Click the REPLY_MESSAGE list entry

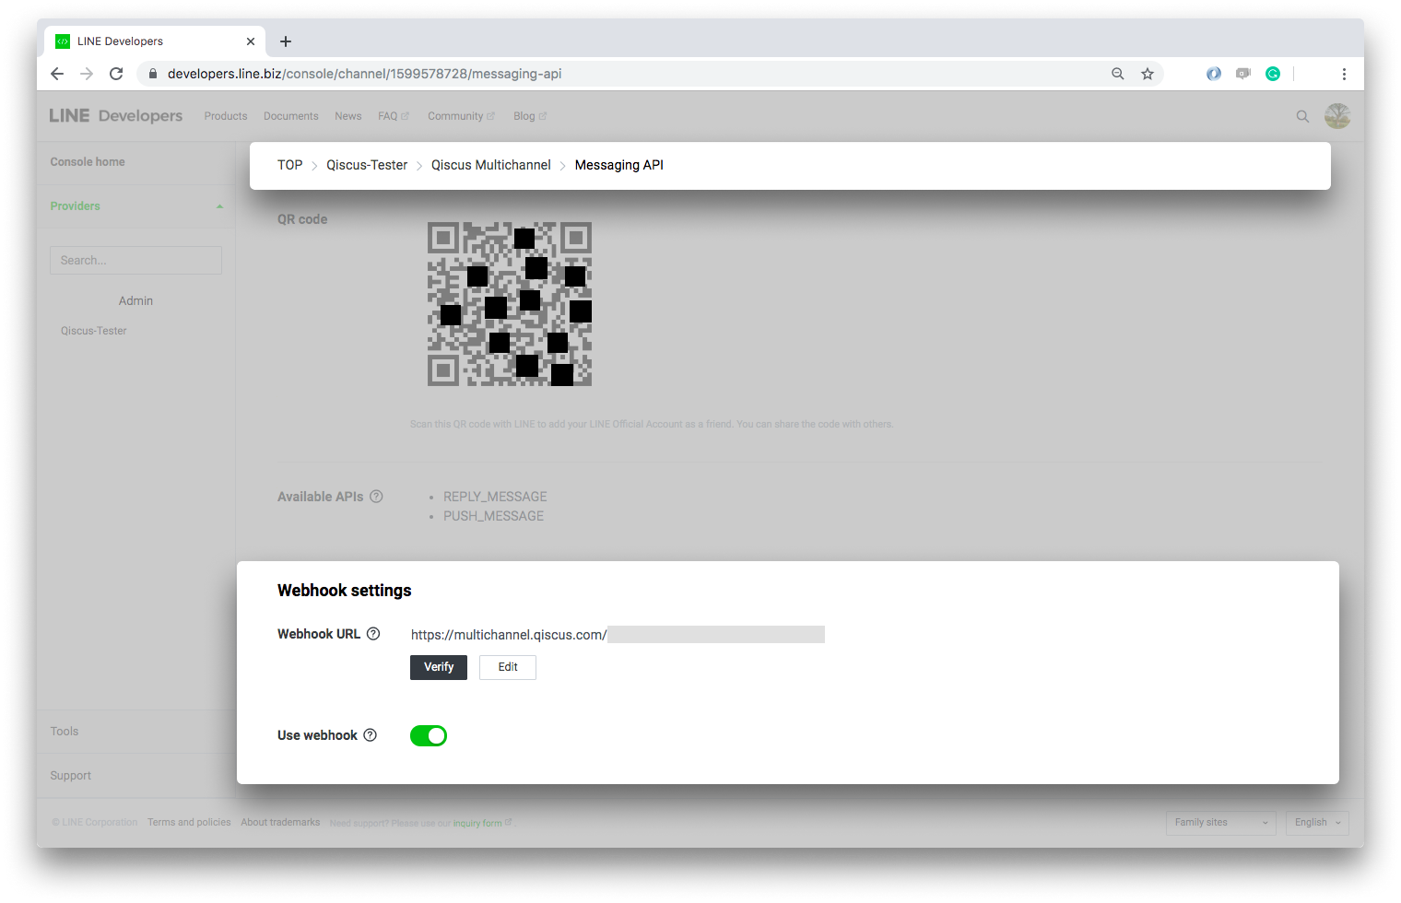[495, 497]
